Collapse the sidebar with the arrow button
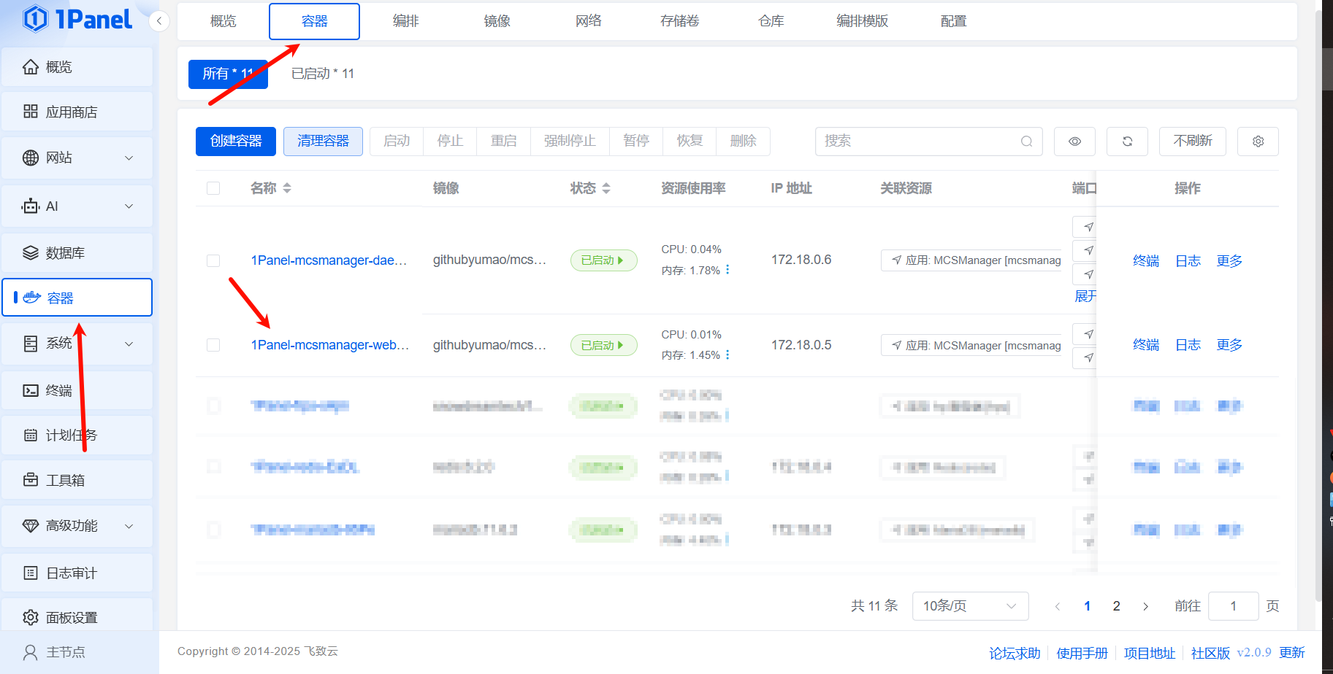Image resolution: width=1333 pixels, height=674 pixels. pos(159,21)
